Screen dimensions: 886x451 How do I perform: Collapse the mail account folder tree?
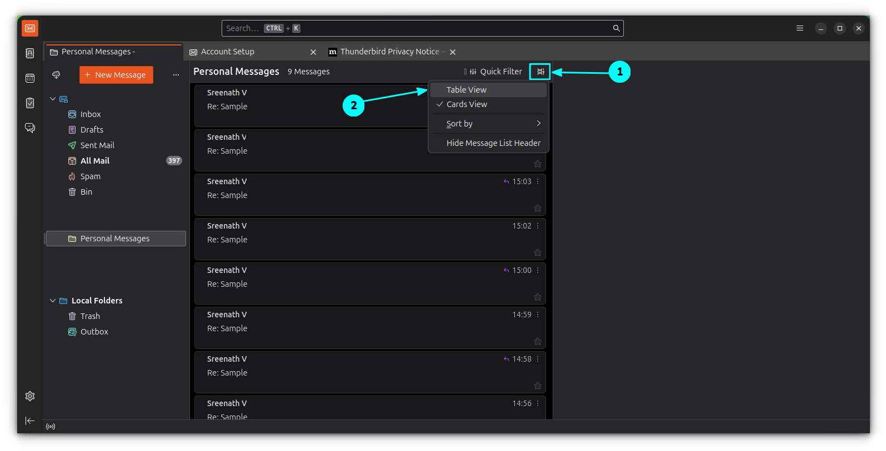point(53,99)
